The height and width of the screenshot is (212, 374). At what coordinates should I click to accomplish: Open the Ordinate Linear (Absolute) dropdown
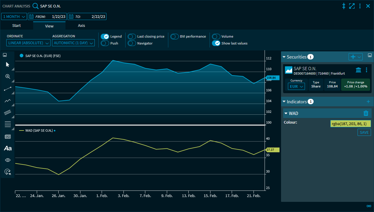[x=29, y=43]
